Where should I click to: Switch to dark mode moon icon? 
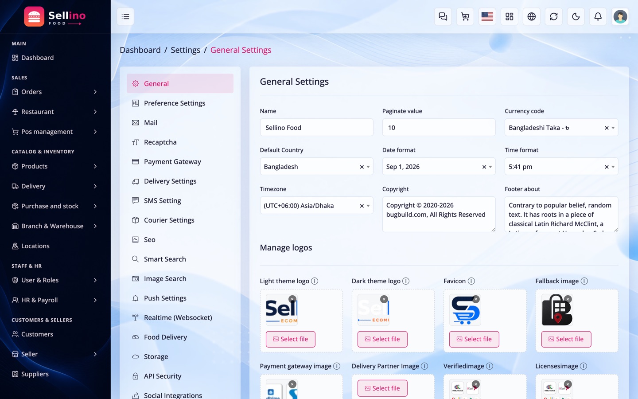(x=576, y=16)
